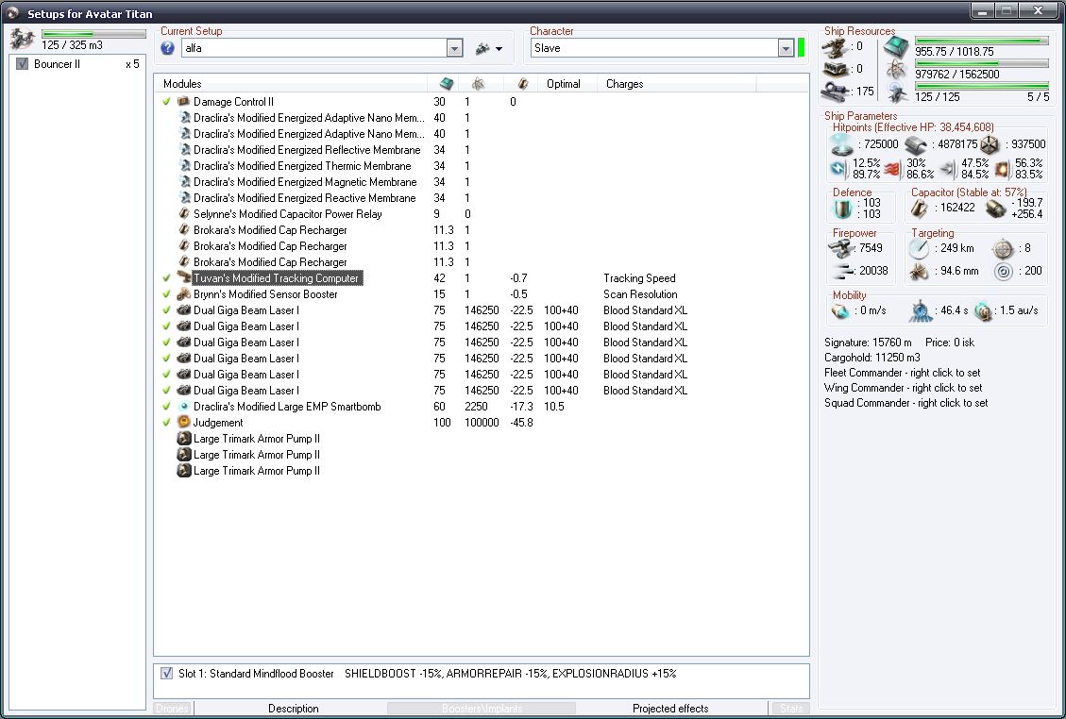This screenshot has width=1066, height=719.
Task: Click the Slave character field
Action: tap(654, 48)
